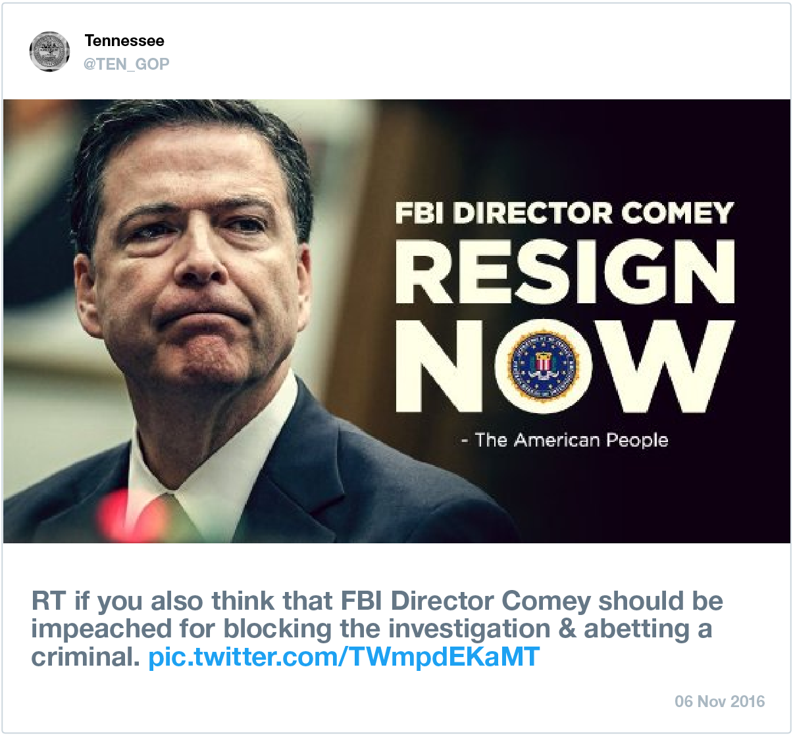
Task: Click the large RESIGN word in image
Action: pyautogui.click(x=564, y=272)
